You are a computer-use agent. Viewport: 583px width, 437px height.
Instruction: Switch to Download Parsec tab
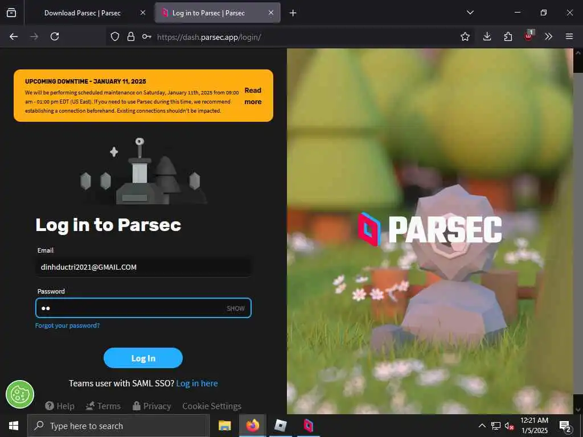pyautogui.click(x=83, y=13)
